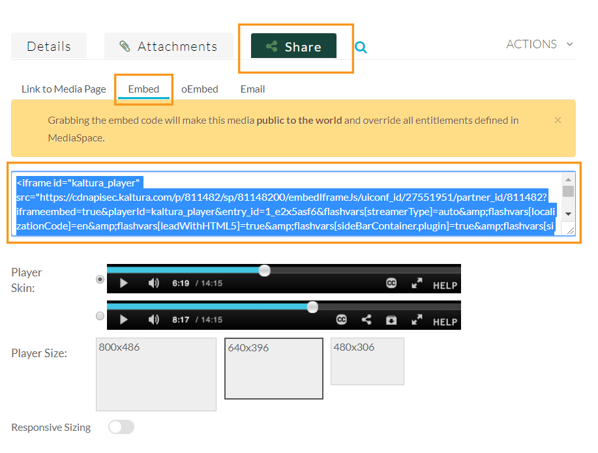
Task: Click the teal search magnifier icon
Action: click(361, 48)
